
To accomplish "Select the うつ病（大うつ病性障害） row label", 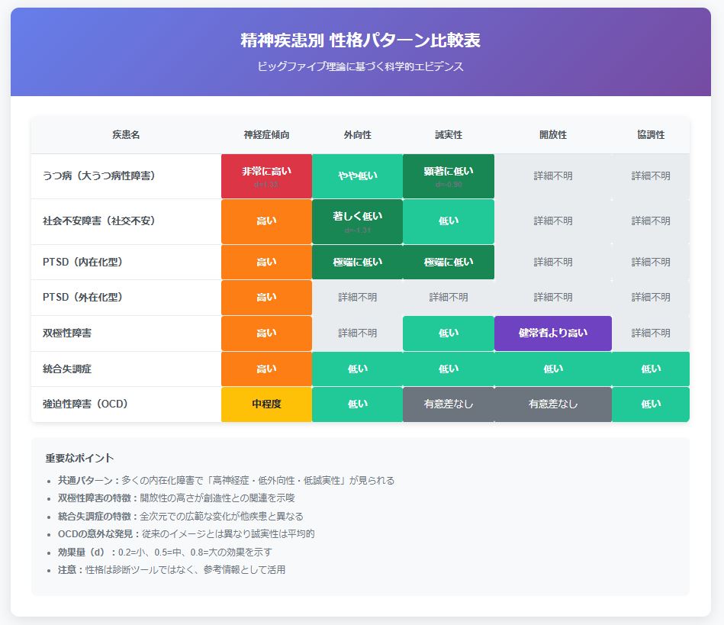I will [x=99, y=176].
